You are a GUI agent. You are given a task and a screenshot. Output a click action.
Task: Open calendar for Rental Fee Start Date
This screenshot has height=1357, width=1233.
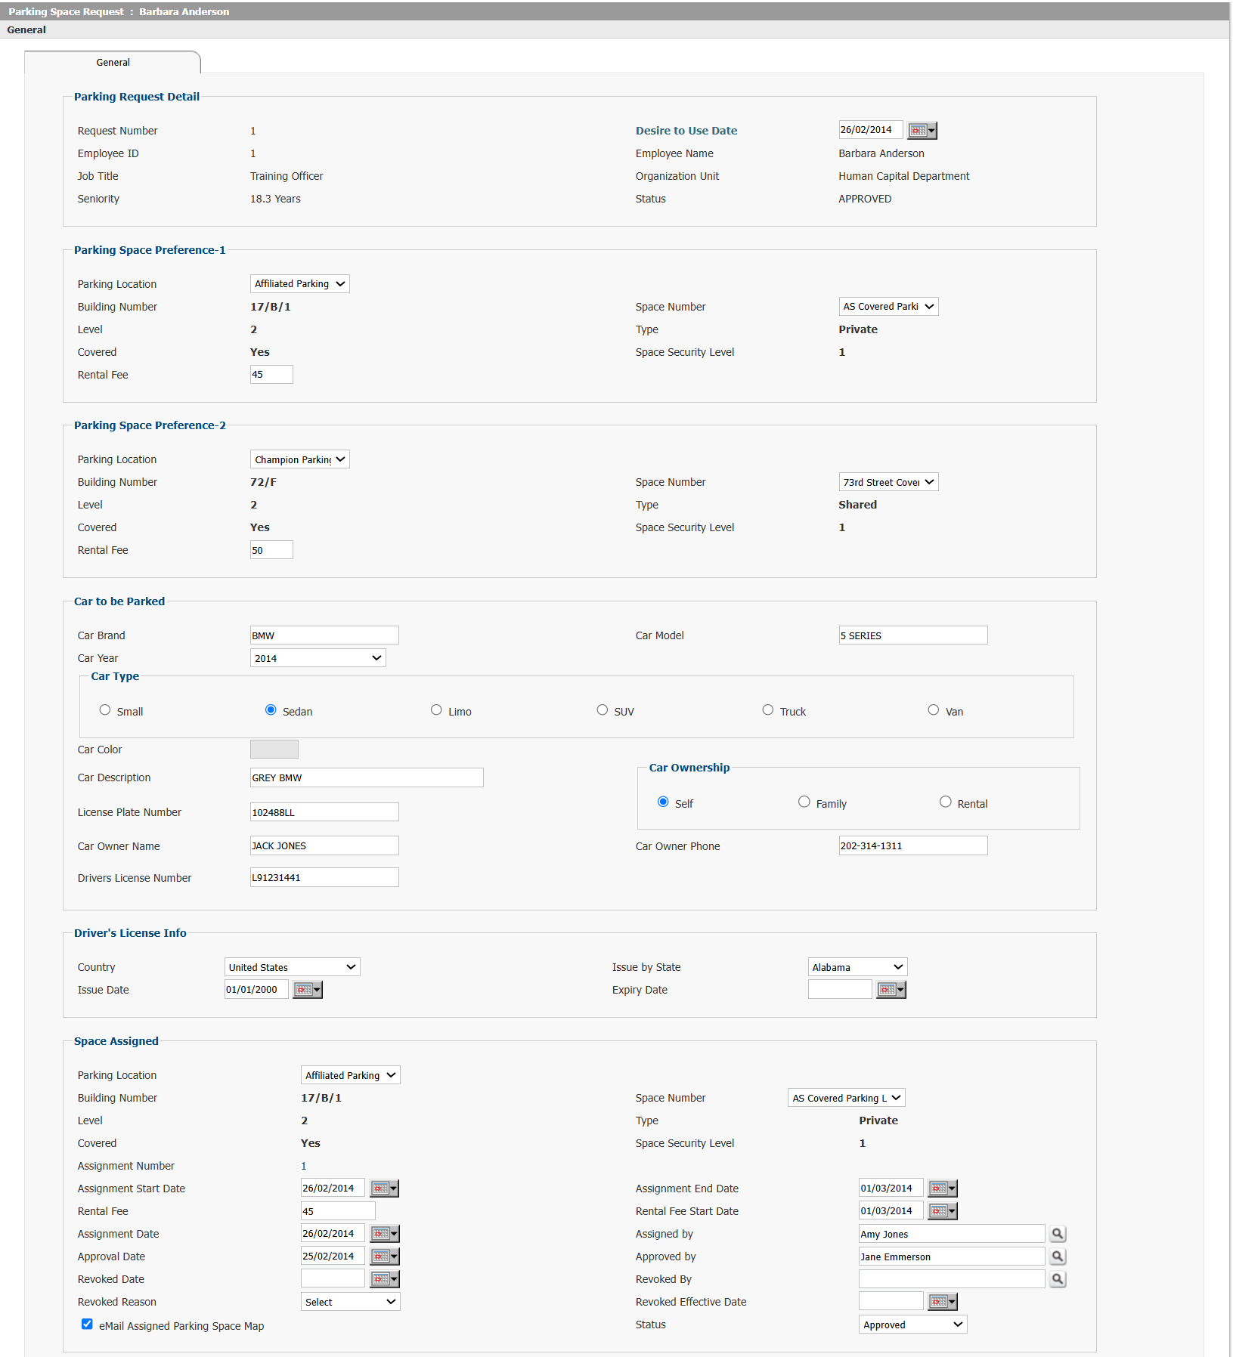(943, 1211)
